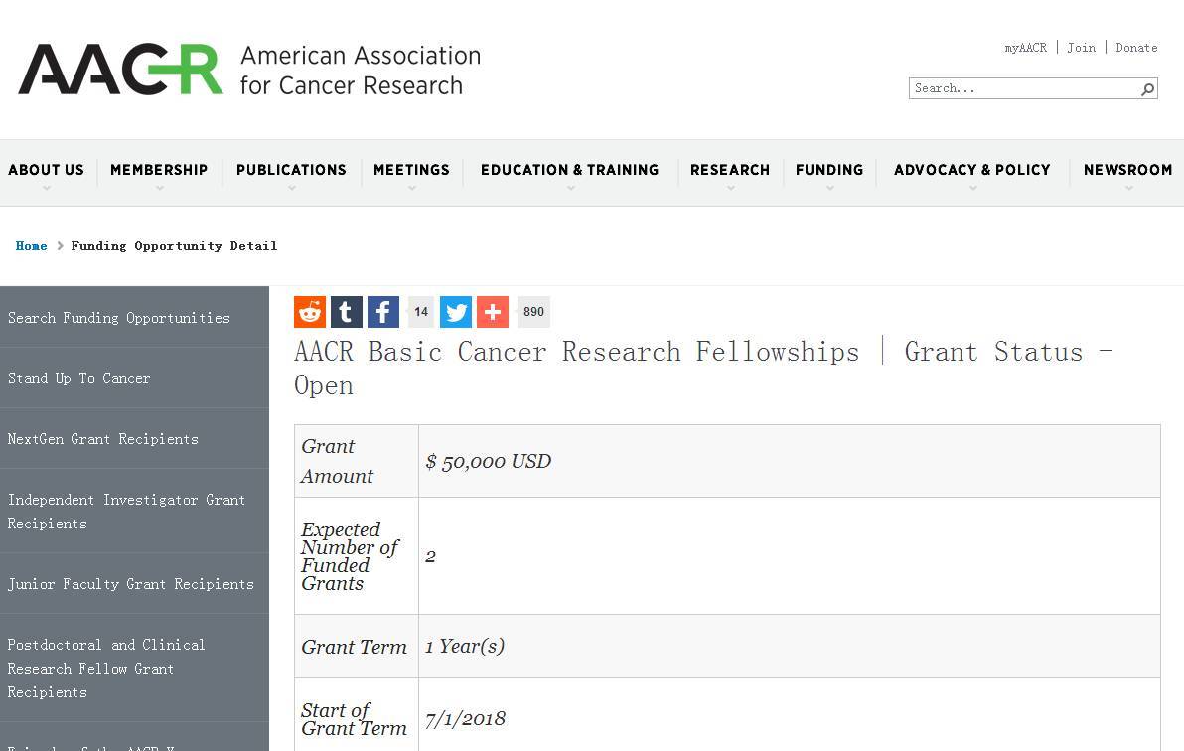This screenshot has width=1184, height=751.
Task: Open the myAACR link
Action: (x=1025, y=48)
